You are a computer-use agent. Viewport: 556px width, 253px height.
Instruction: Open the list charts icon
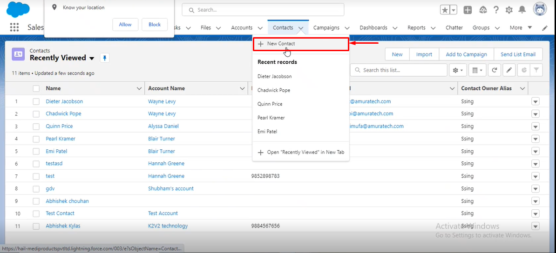click(524, 70)
